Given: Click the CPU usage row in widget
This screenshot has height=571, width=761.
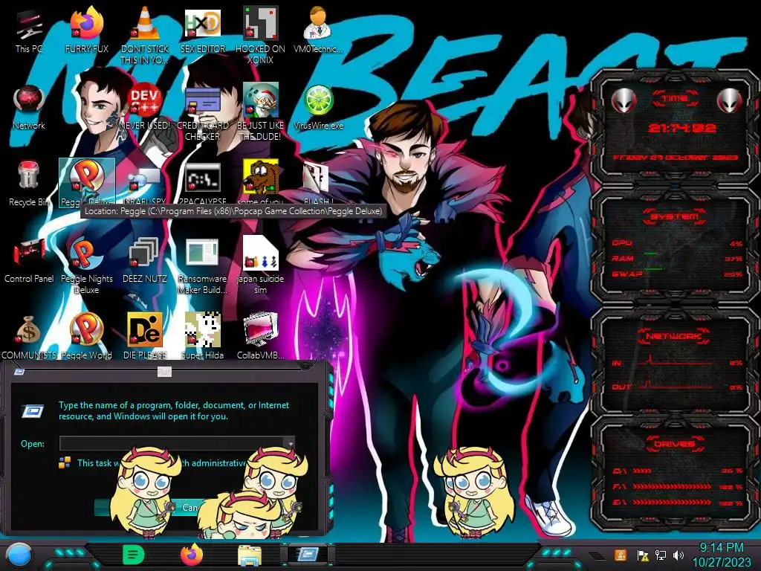Looking at the screenshot, I should tap(677, 243).
